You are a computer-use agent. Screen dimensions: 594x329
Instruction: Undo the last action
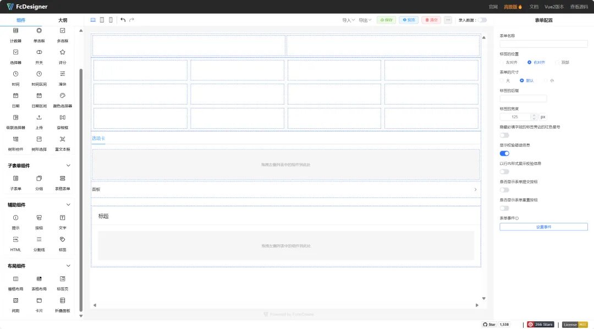pos(123,20)
